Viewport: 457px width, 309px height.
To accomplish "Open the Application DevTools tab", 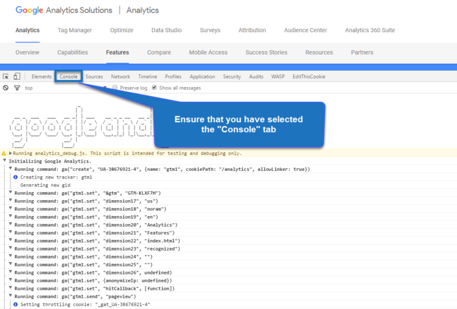I will point(202,77).
